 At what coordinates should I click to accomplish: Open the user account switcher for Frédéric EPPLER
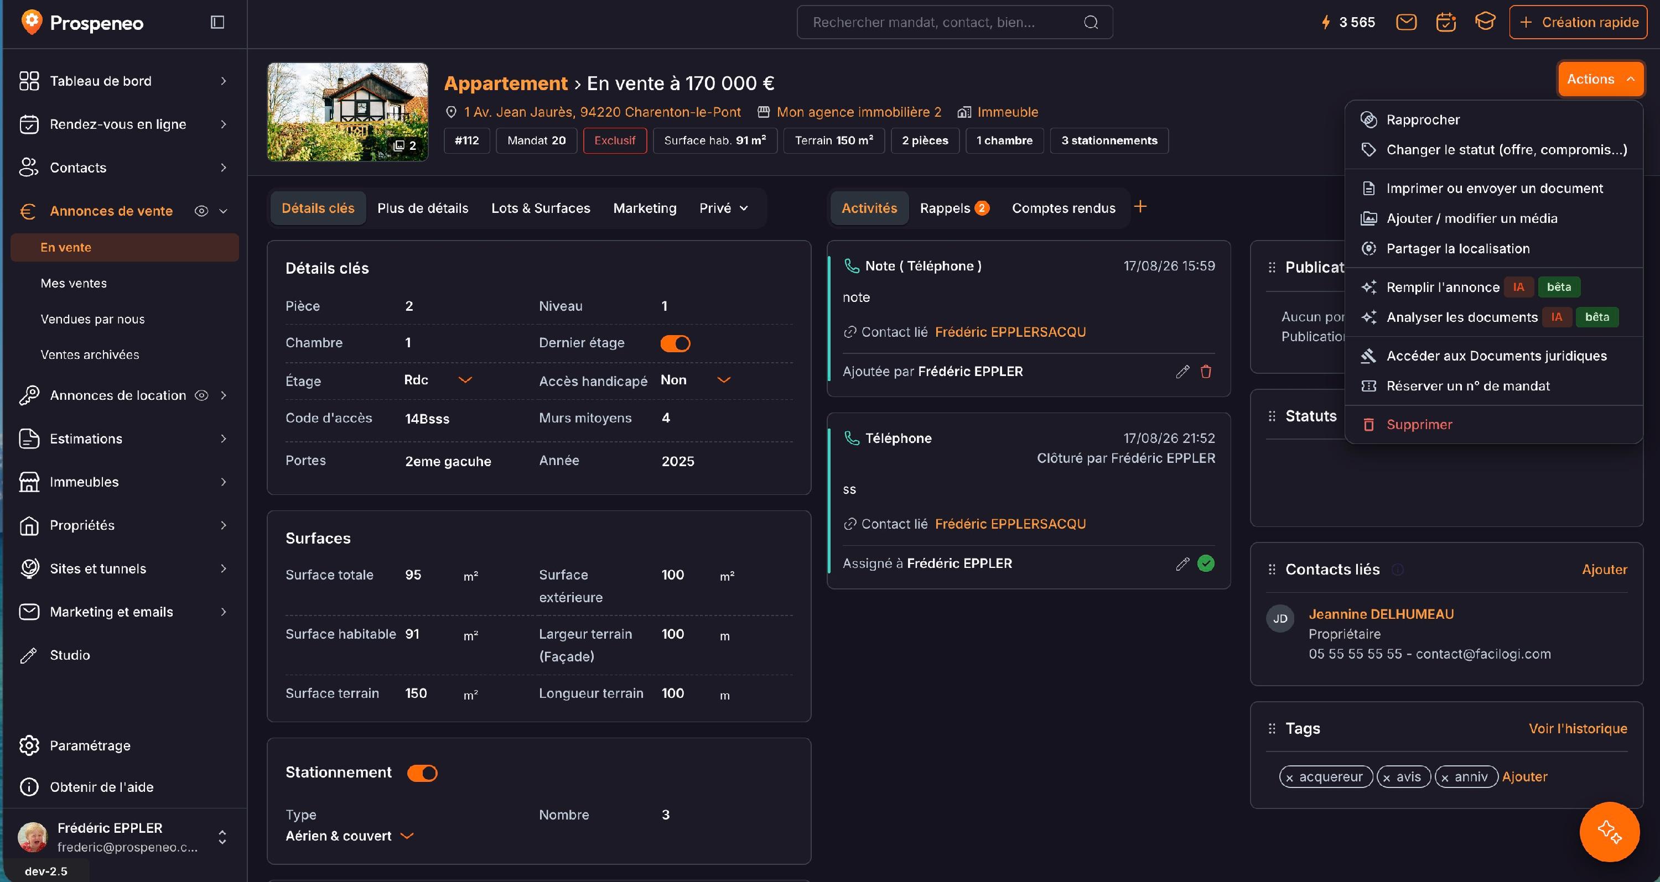pos(222,837)
